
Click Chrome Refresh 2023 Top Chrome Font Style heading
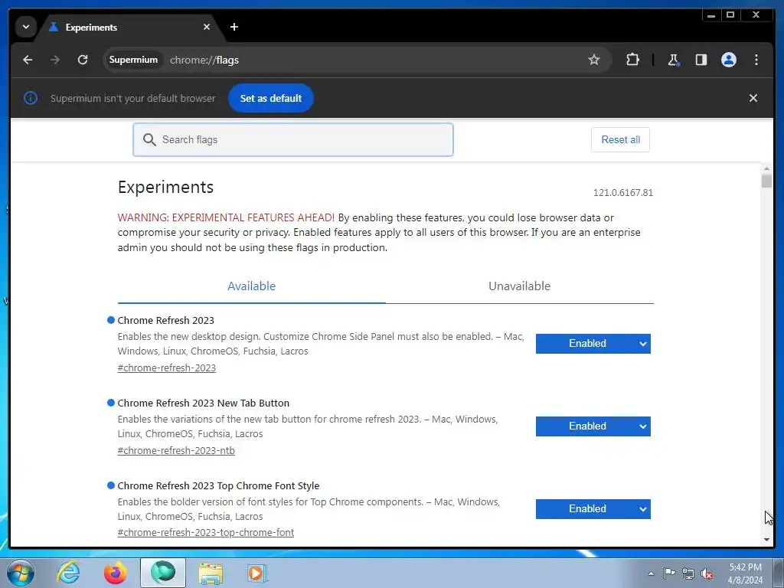tap(218, 485)
